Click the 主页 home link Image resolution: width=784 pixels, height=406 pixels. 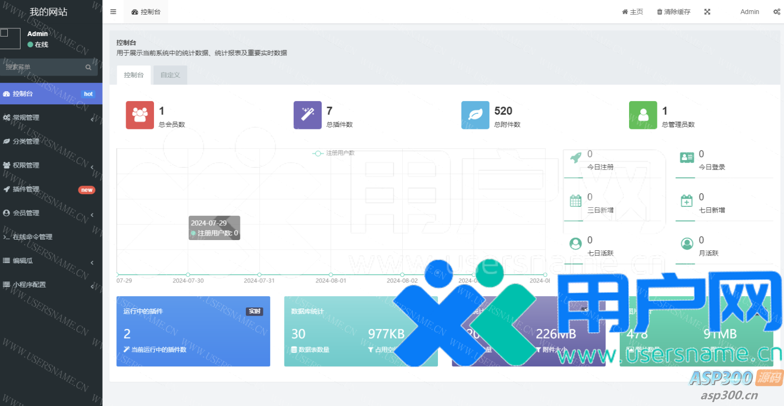[x=632, y=12]
